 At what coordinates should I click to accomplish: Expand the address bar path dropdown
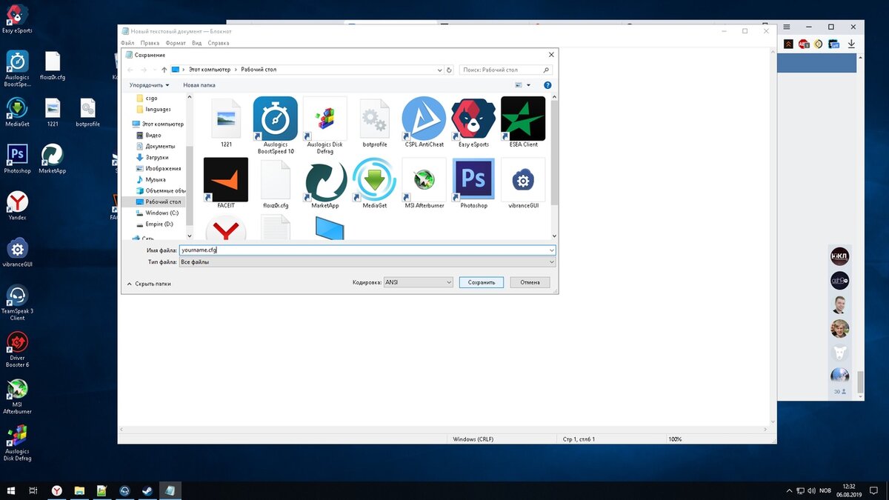[439, 70]
